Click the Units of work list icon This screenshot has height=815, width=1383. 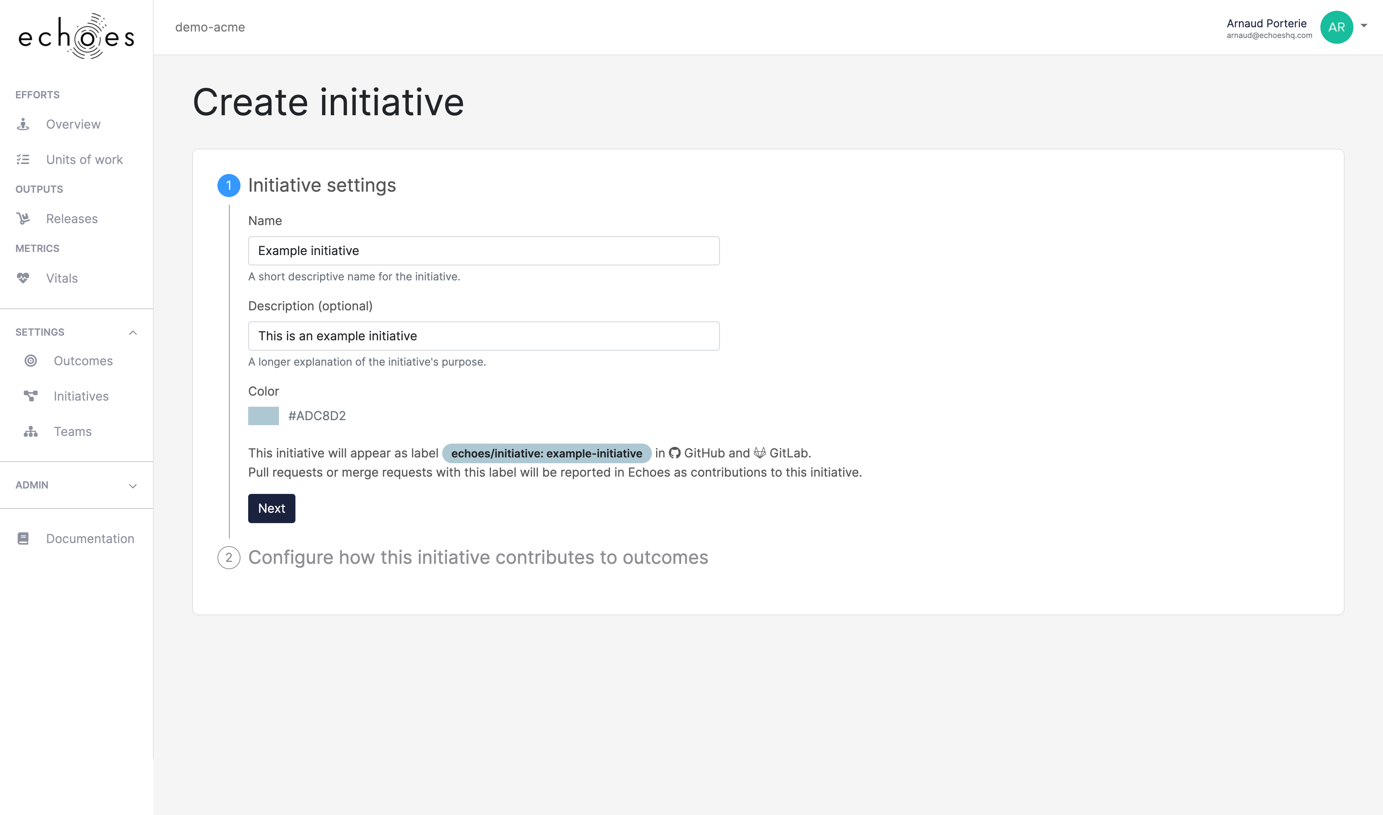[23, 159]
